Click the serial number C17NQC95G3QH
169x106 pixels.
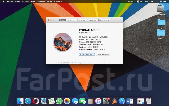pos(99,50)
